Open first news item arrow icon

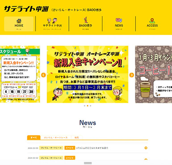tap(146, 148)
